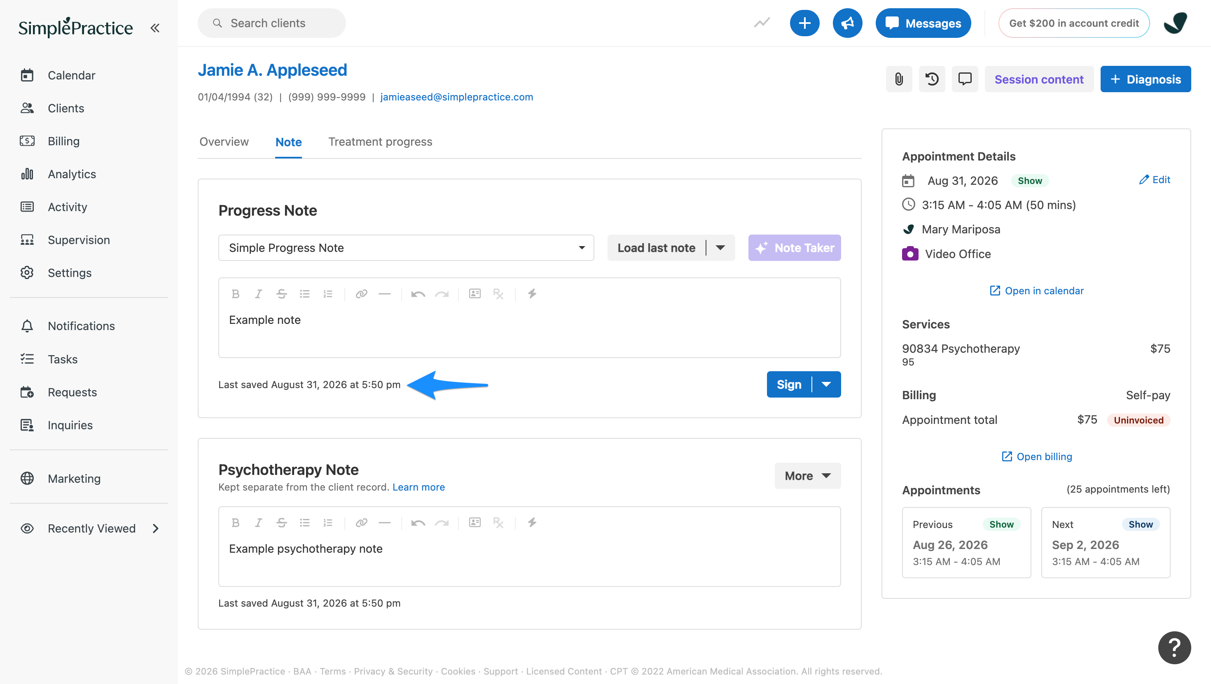This screenshot has width=1211, height=684.
Task: Expand the Sign button dropdown arrow
Action: point(826,385)
